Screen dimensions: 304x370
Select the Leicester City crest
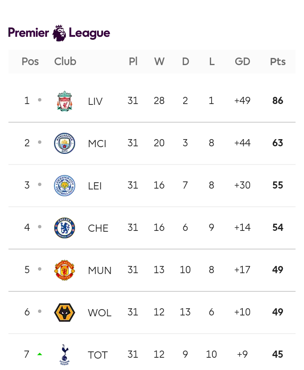(x=65, y=185)
